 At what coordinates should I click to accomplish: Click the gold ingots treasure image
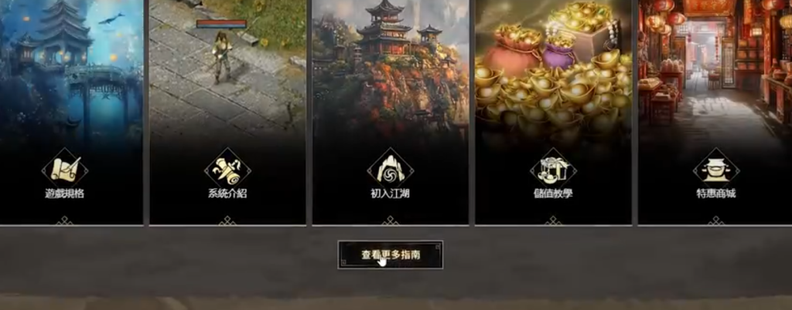[553, 68]
